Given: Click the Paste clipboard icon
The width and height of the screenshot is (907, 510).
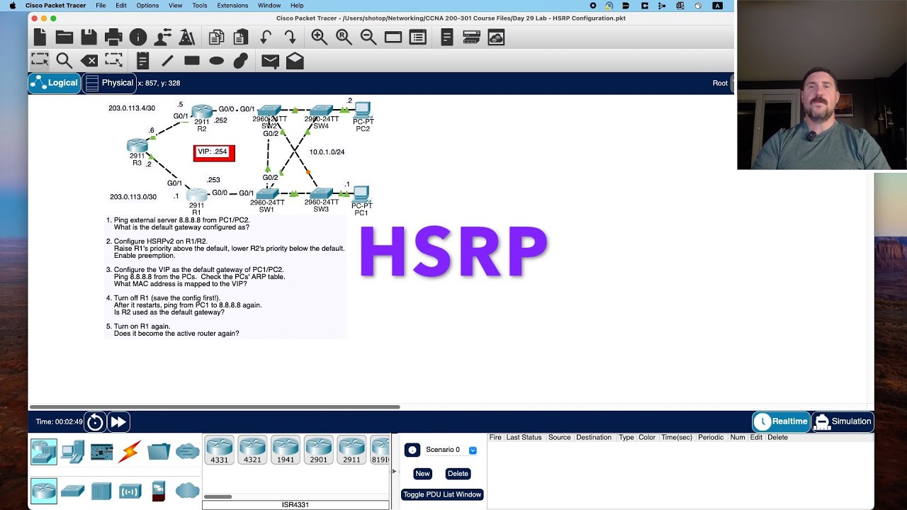Looking at the screenshot, I should click(x=241, y=38).
